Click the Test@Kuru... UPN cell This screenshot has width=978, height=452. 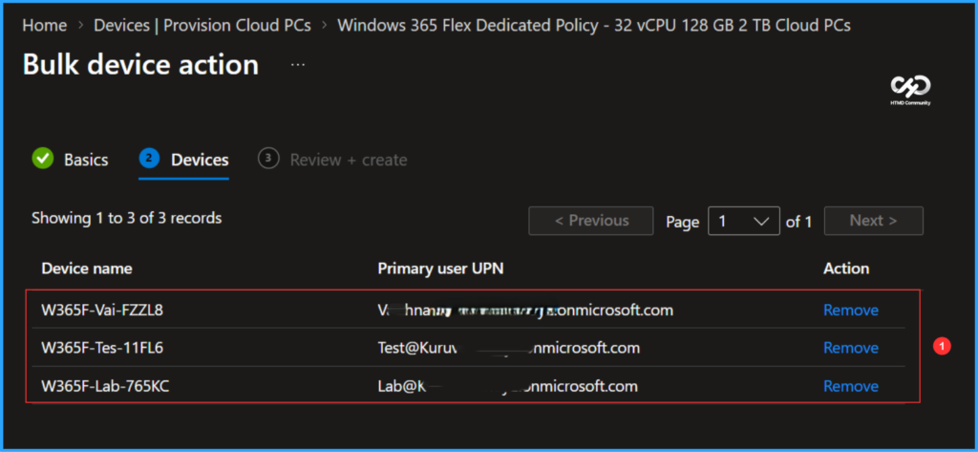pyautogui.click(x=508, y=348)
